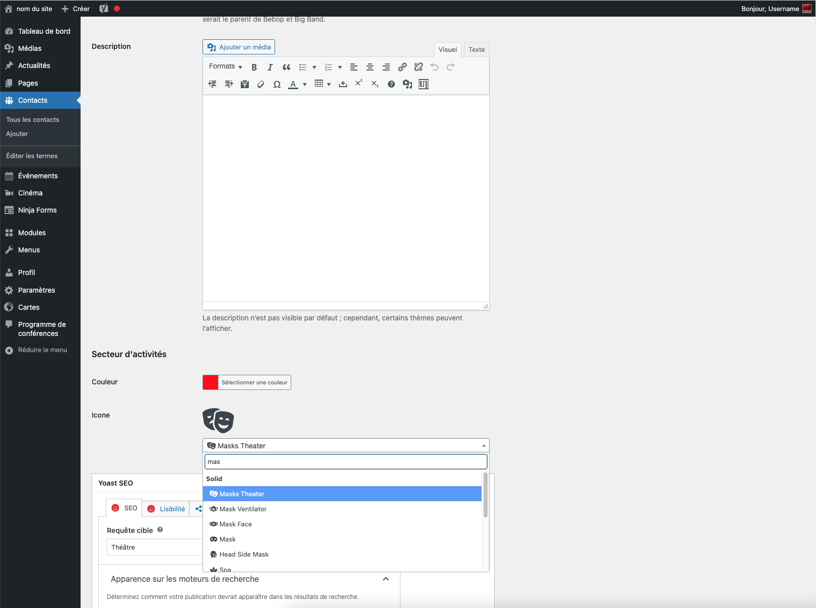Viewport: 816px width, 608px height.
Task: Click the insert link icon
Action: tap(402, 67)
